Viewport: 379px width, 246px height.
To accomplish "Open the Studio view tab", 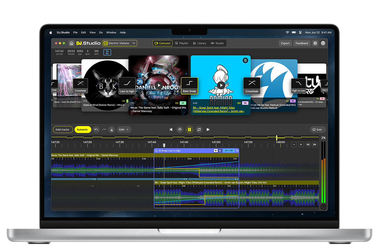I will [217, 43].
